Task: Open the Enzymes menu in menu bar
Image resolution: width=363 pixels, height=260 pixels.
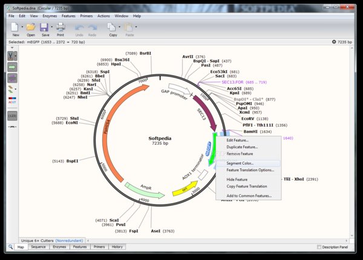Action: click(x=51, y=16)
